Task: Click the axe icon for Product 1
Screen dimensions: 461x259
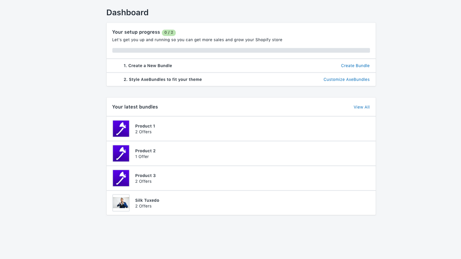Action: tap(121, 128)
